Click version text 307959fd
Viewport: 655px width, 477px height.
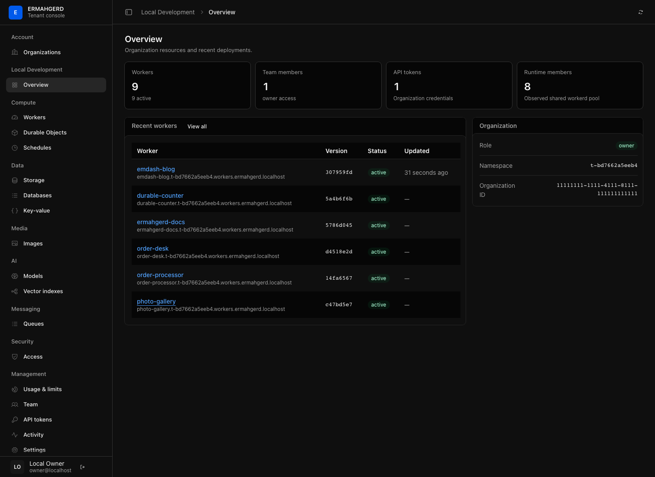point(339,173)
